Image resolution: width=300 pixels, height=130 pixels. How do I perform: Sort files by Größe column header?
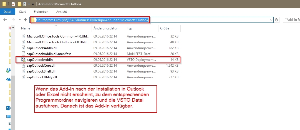pyautogui.click(x=164, y=28)
